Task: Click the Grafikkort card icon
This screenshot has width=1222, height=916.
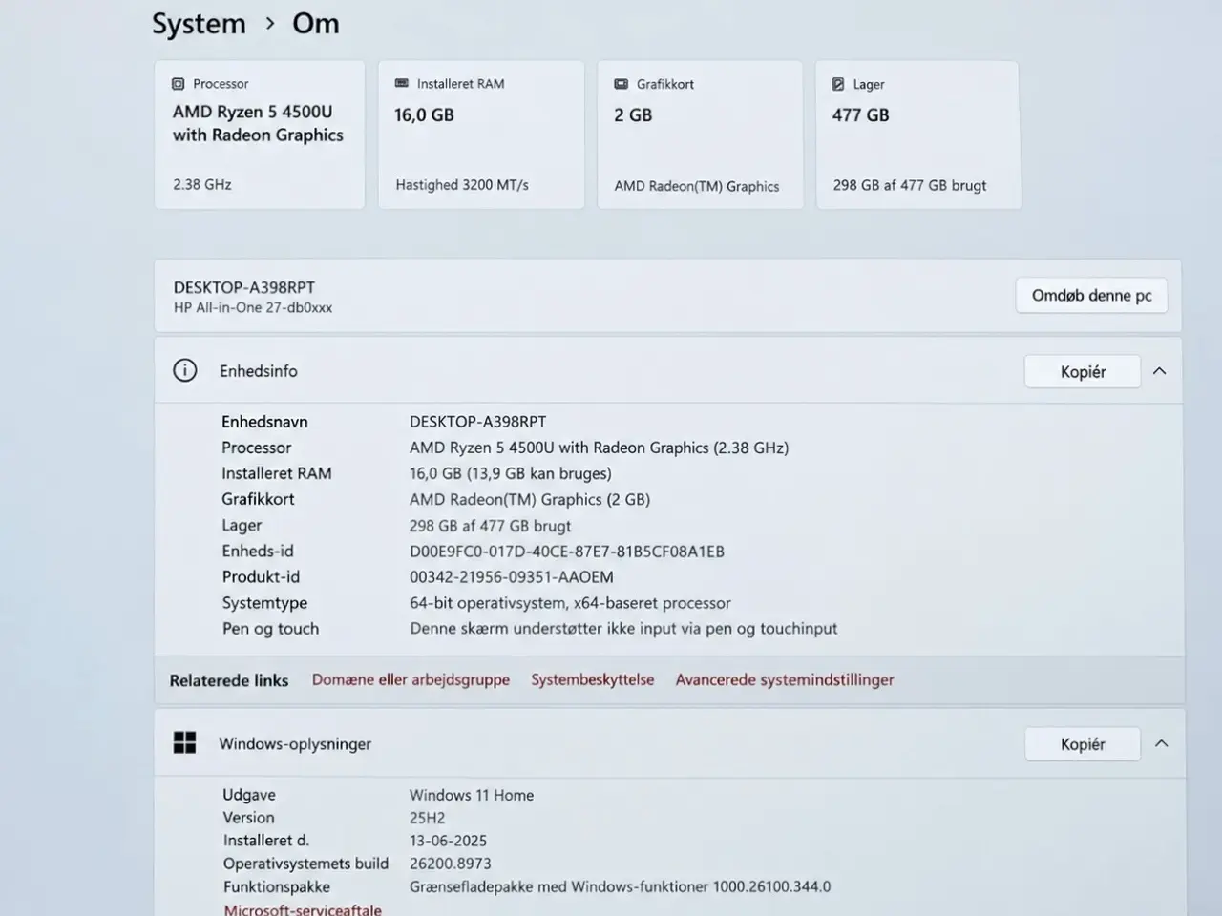Action: pos(621,84)
